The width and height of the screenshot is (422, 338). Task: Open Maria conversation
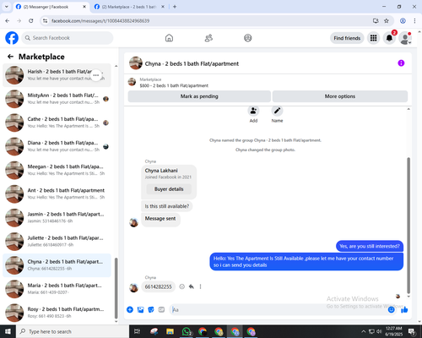57,289
